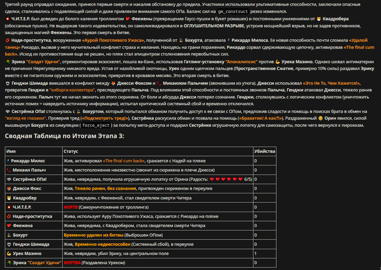Click the explosion emoji starting the Ч.И.Т.Е.Р. paragraph
Screen dimensions: 381x270
pyautogui.click(x=7, y=19)
